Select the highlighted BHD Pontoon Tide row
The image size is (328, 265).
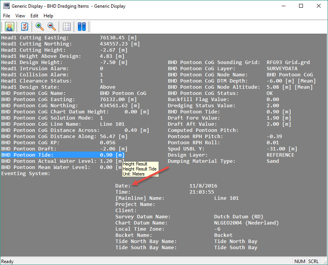pos(62,155)
